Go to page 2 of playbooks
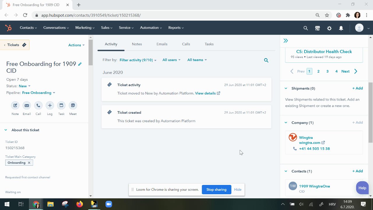Screen dimensions: 373x210 [318, 71]
